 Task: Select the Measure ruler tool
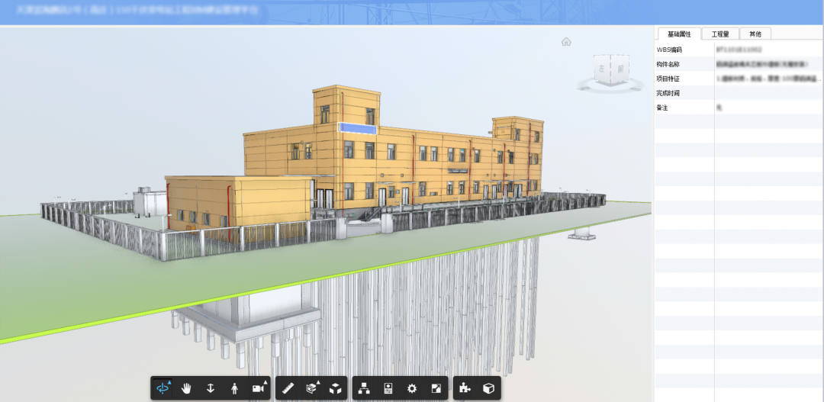tap(288, 388)
